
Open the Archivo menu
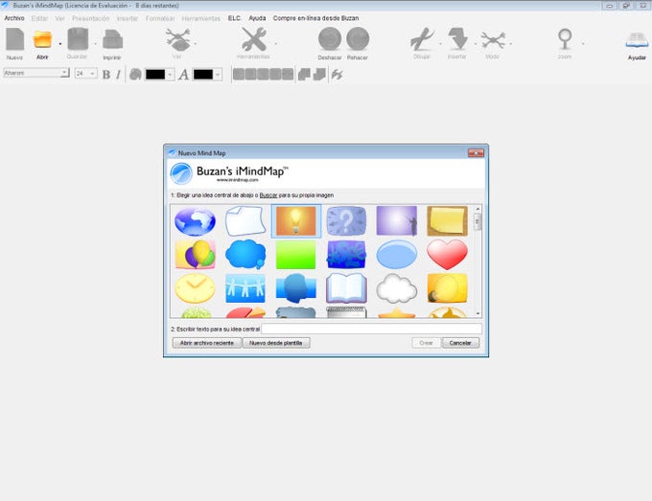pyautogui.click(x=14, y=18)
